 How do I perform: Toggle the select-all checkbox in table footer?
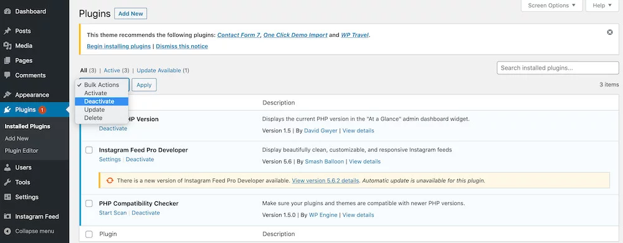pyautogui.click(x=89, y=234)
